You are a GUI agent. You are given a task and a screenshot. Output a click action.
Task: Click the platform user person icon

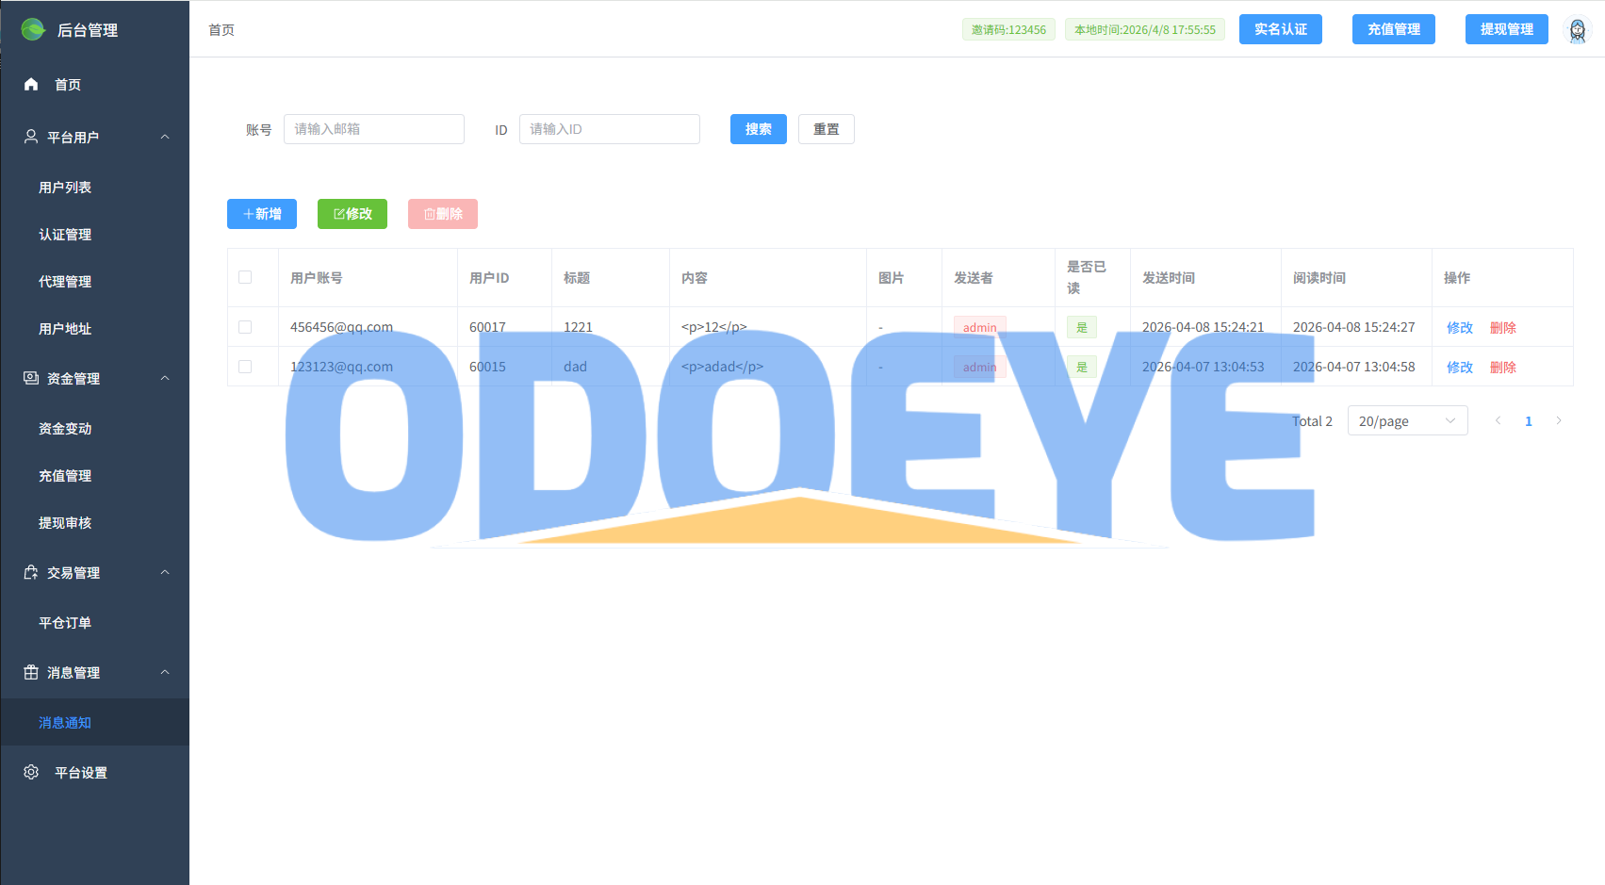31,137
